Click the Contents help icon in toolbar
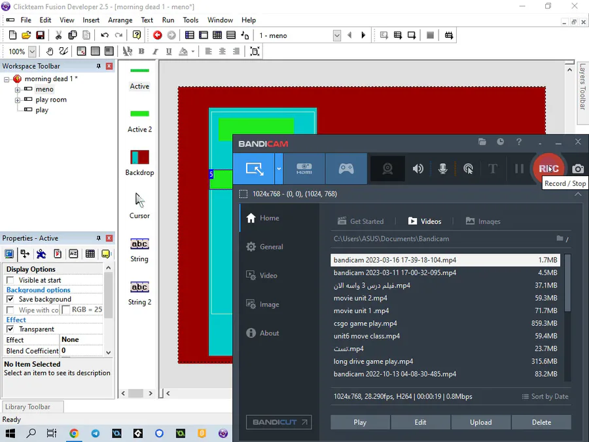The height and width of the screenshot is (442, 589). pos(137,35)
